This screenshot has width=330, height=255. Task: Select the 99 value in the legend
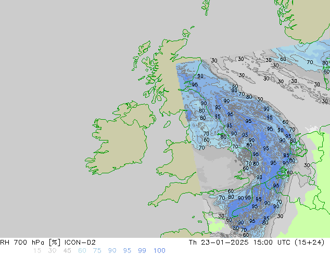142,251
